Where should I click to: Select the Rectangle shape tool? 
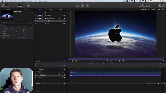(x=107, y=61)
